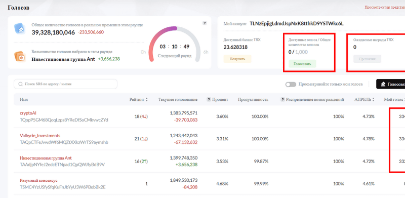Open the 'Просмотр супер представителей' link
This screenshot has width=405, height=198.
(385, 7)
